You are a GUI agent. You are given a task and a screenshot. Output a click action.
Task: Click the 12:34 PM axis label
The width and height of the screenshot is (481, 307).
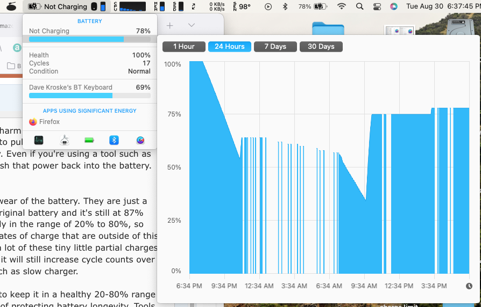(399, 286)
